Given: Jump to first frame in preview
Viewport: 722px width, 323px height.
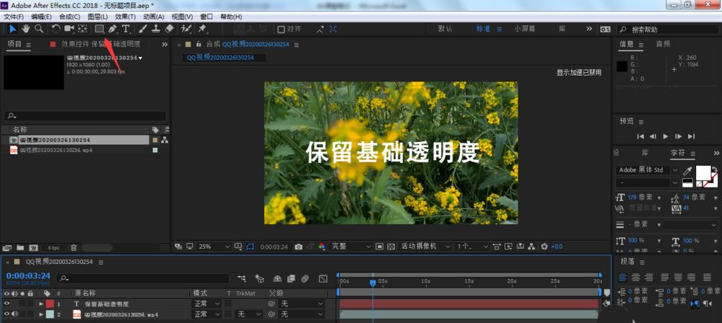Looking at the screenshot, I should [640, 136].
